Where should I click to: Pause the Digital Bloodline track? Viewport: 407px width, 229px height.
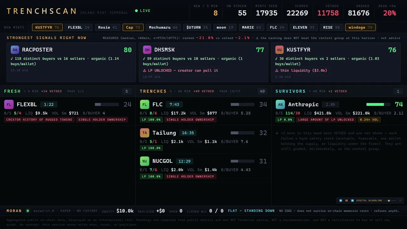coord(347,201)
